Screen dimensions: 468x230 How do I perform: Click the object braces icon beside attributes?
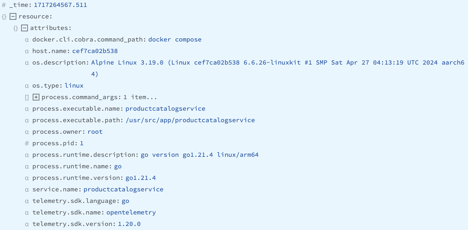point(16,28)
